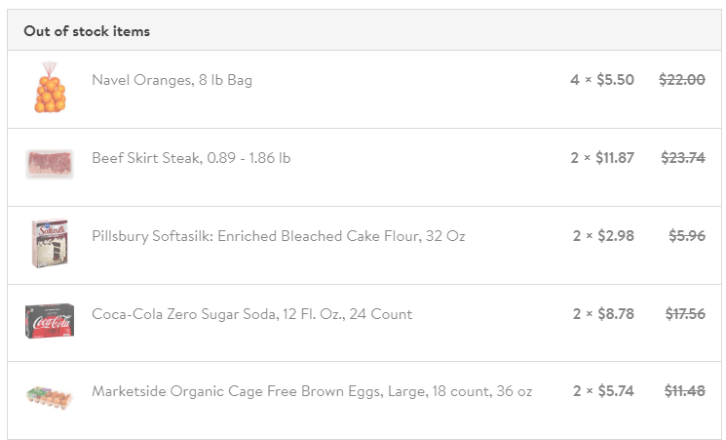Click the 4 × $5.50 oranges quantity
This screenshot has height=440, width=726.
[602, 80]
